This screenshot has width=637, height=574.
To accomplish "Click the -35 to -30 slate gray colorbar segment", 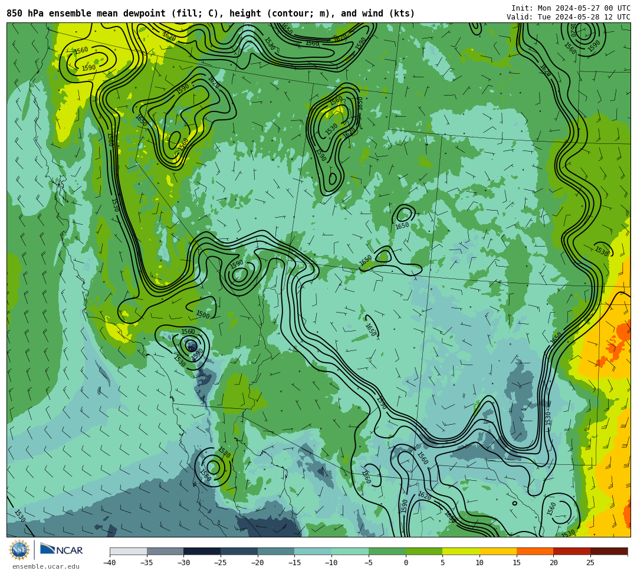I will point(165,551).
